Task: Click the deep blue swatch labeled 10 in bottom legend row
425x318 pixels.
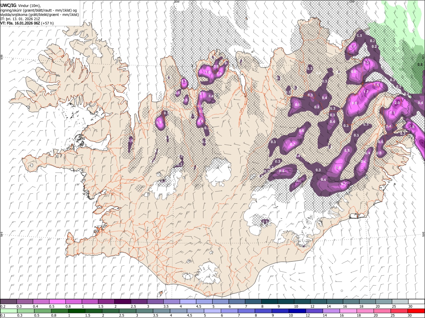Action: (x=297, y=311)
